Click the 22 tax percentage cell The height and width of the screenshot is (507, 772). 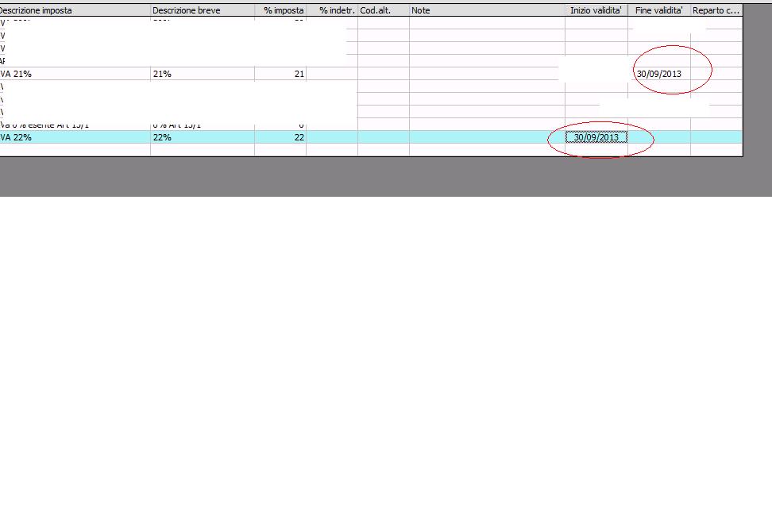click(x=280, y=137)
